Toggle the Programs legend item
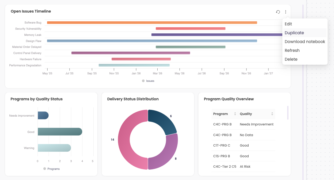The height and width of the screenshot is (180, 334). (51, 169)
